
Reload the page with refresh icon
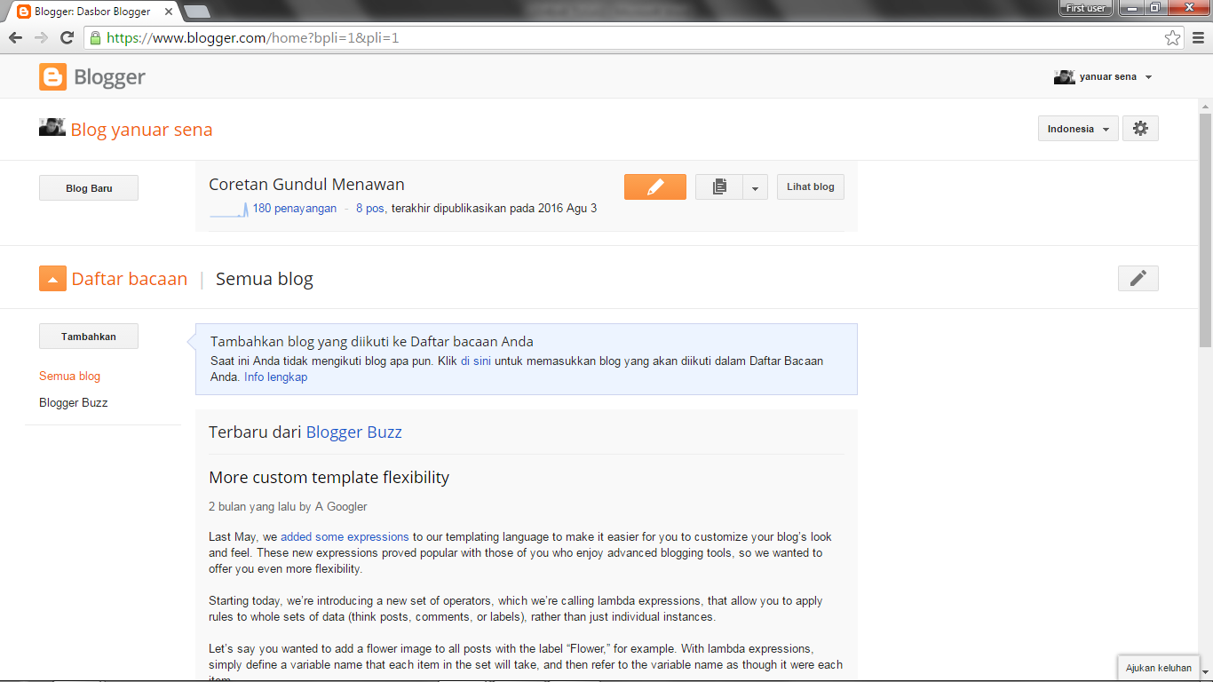(67, 37)
